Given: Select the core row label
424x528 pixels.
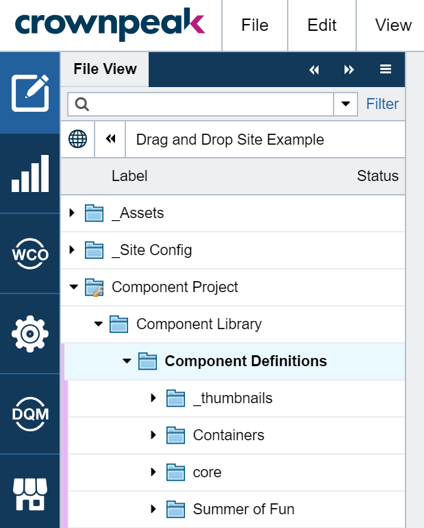Looking at the screenshot, I should click(x=207, y=472).
